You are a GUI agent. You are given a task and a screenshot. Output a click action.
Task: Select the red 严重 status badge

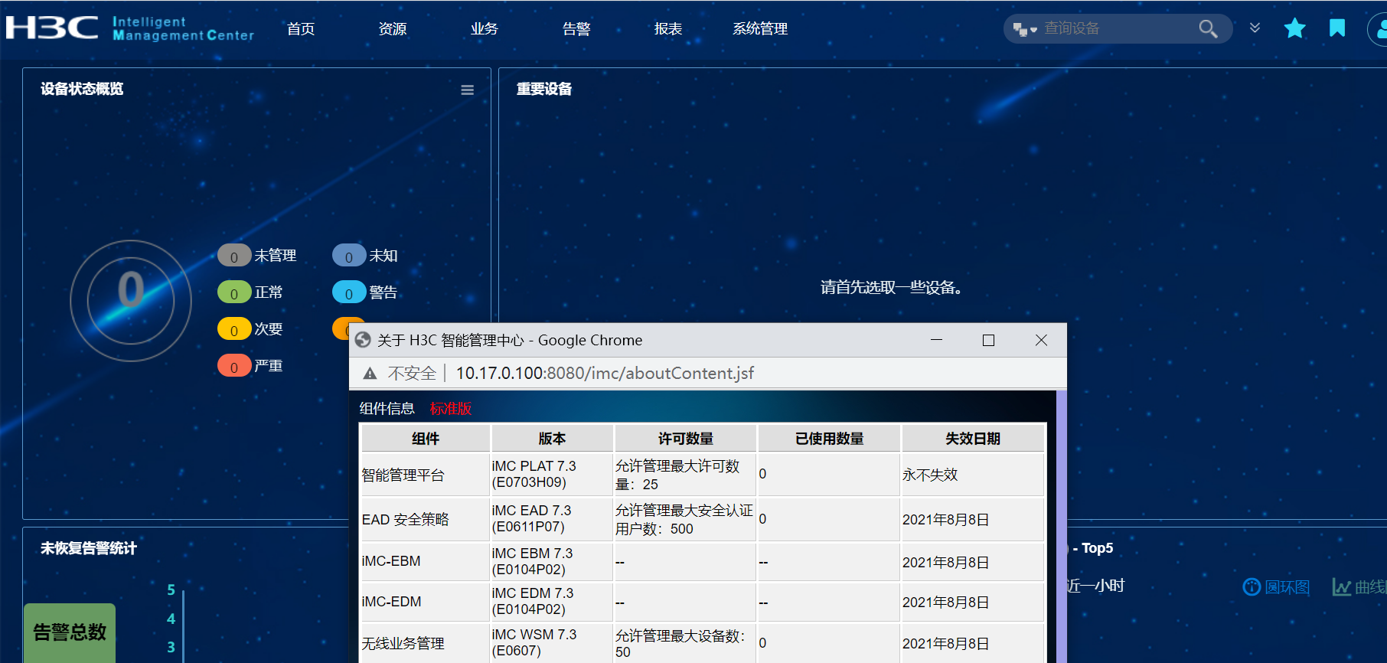[x=234, y=366]
